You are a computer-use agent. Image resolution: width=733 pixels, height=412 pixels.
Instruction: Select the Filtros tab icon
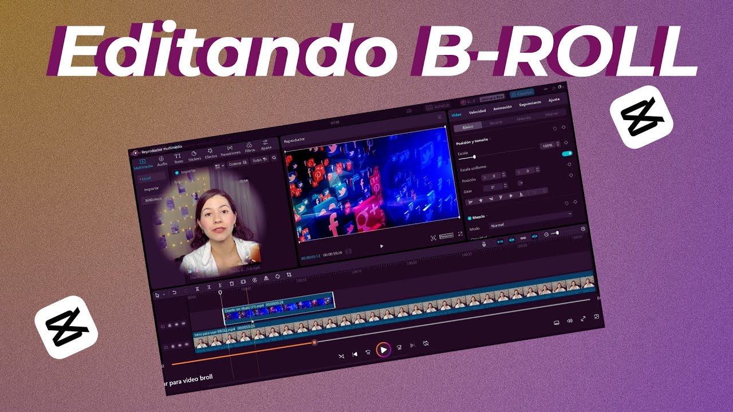249,148
